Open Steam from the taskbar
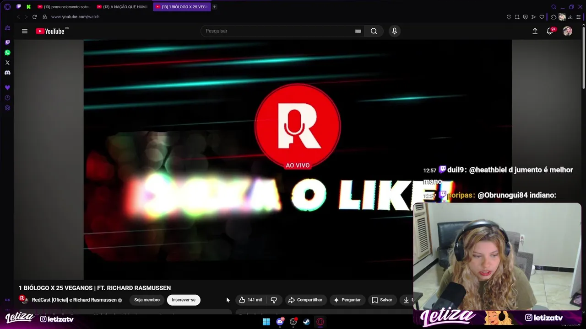 (307, 322)
